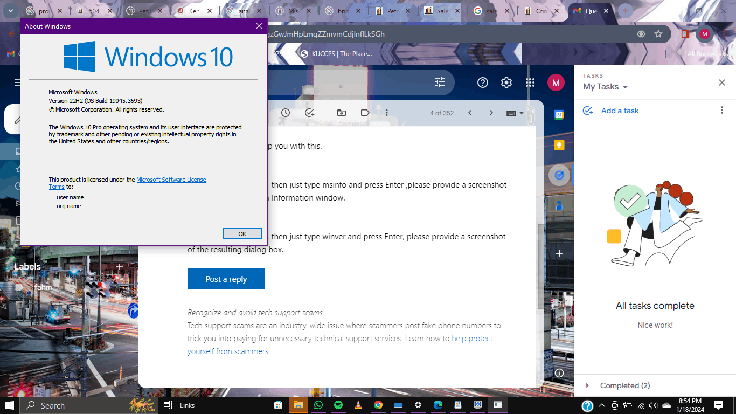
Task: Click the Post a reply button
Action: pos(226,279)
